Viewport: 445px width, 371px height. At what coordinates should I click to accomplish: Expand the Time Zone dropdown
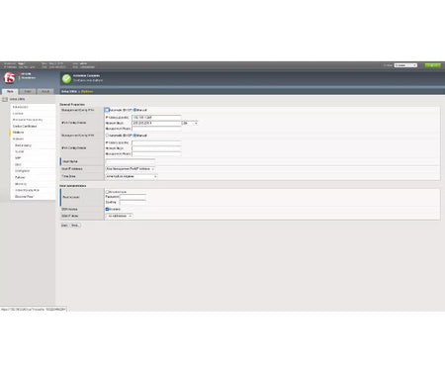[132, 176]
